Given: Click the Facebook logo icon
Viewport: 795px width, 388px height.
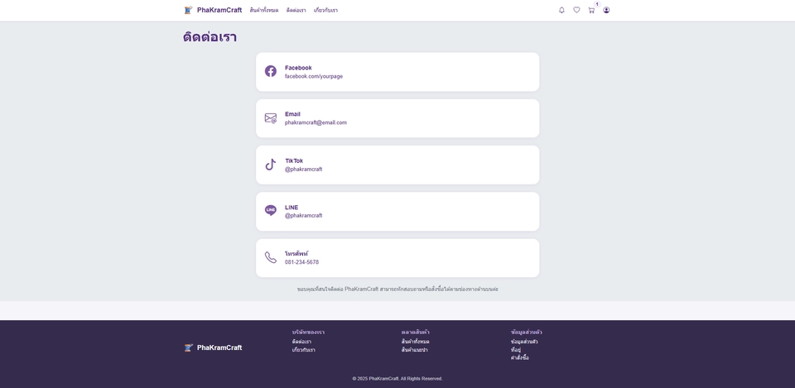Looking at the screenshot, I should coord(271,71).
